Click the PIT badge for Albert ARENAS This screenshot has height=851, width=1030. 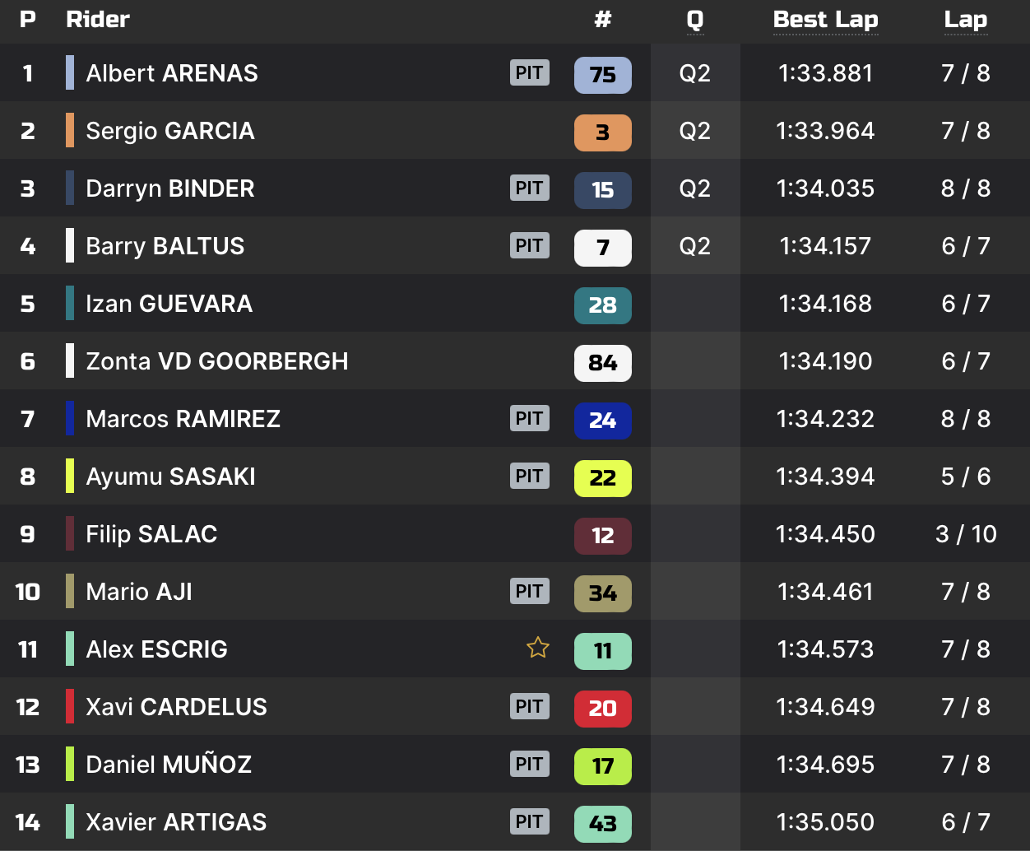(x=529, y=73)
